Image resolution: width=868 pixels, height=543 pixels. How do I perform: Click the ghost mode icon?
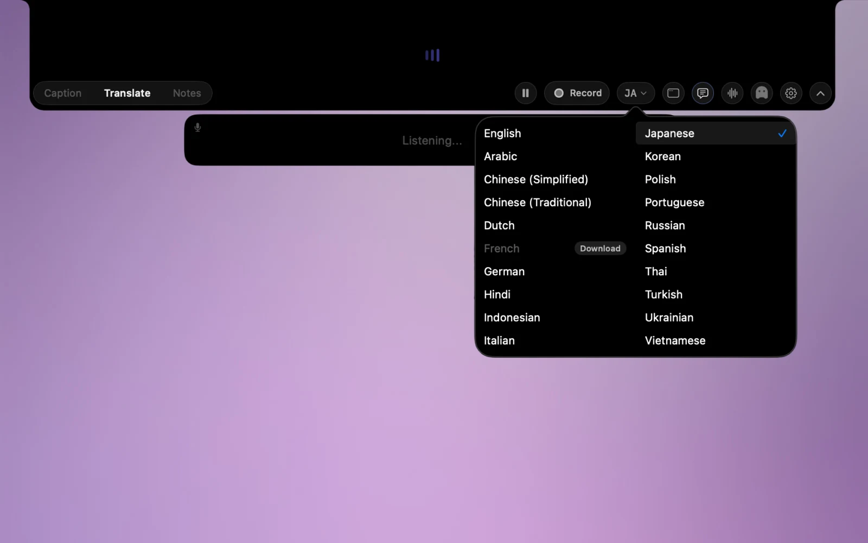pos(762,93)
